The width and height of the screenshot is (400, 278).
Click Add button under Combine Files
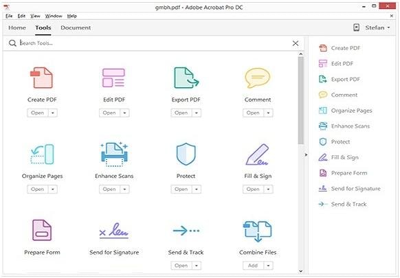tap(253, 266)
